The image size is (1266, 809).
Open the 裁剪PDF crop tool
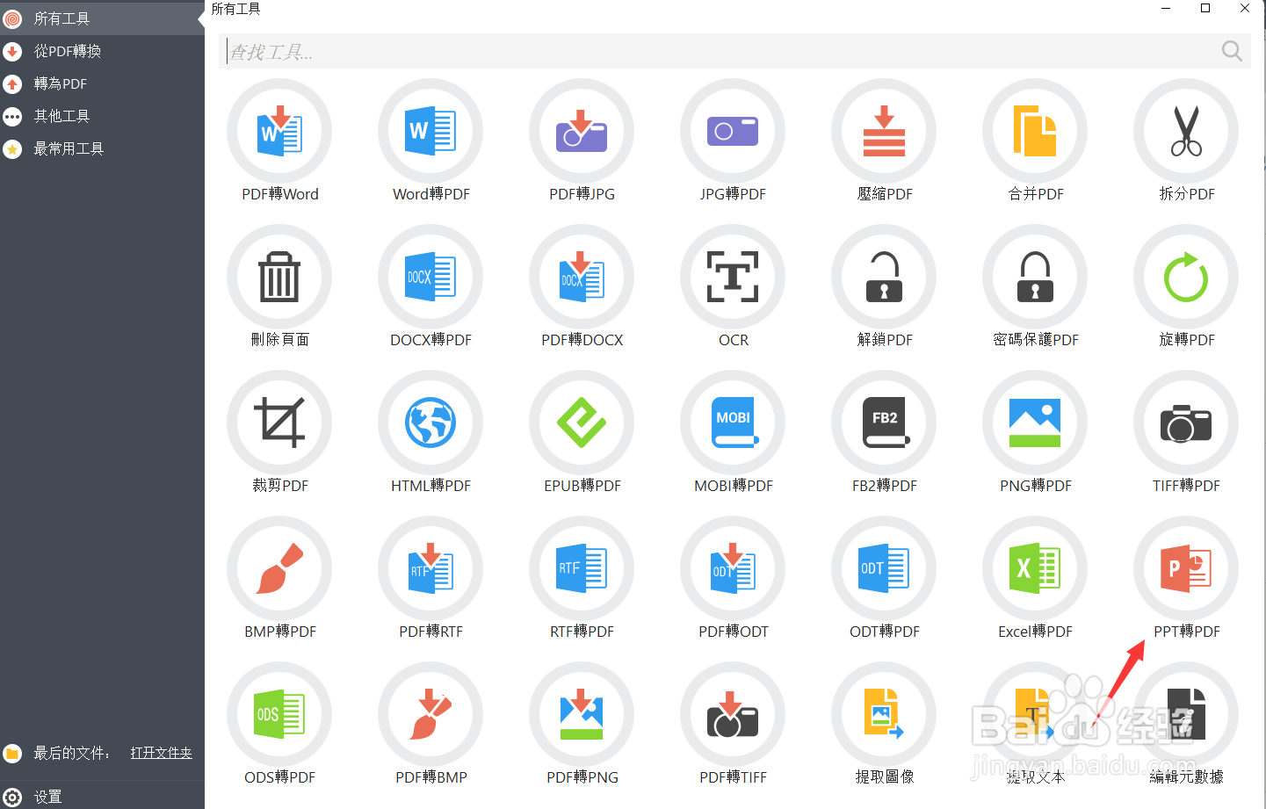[x=279, y=423]
